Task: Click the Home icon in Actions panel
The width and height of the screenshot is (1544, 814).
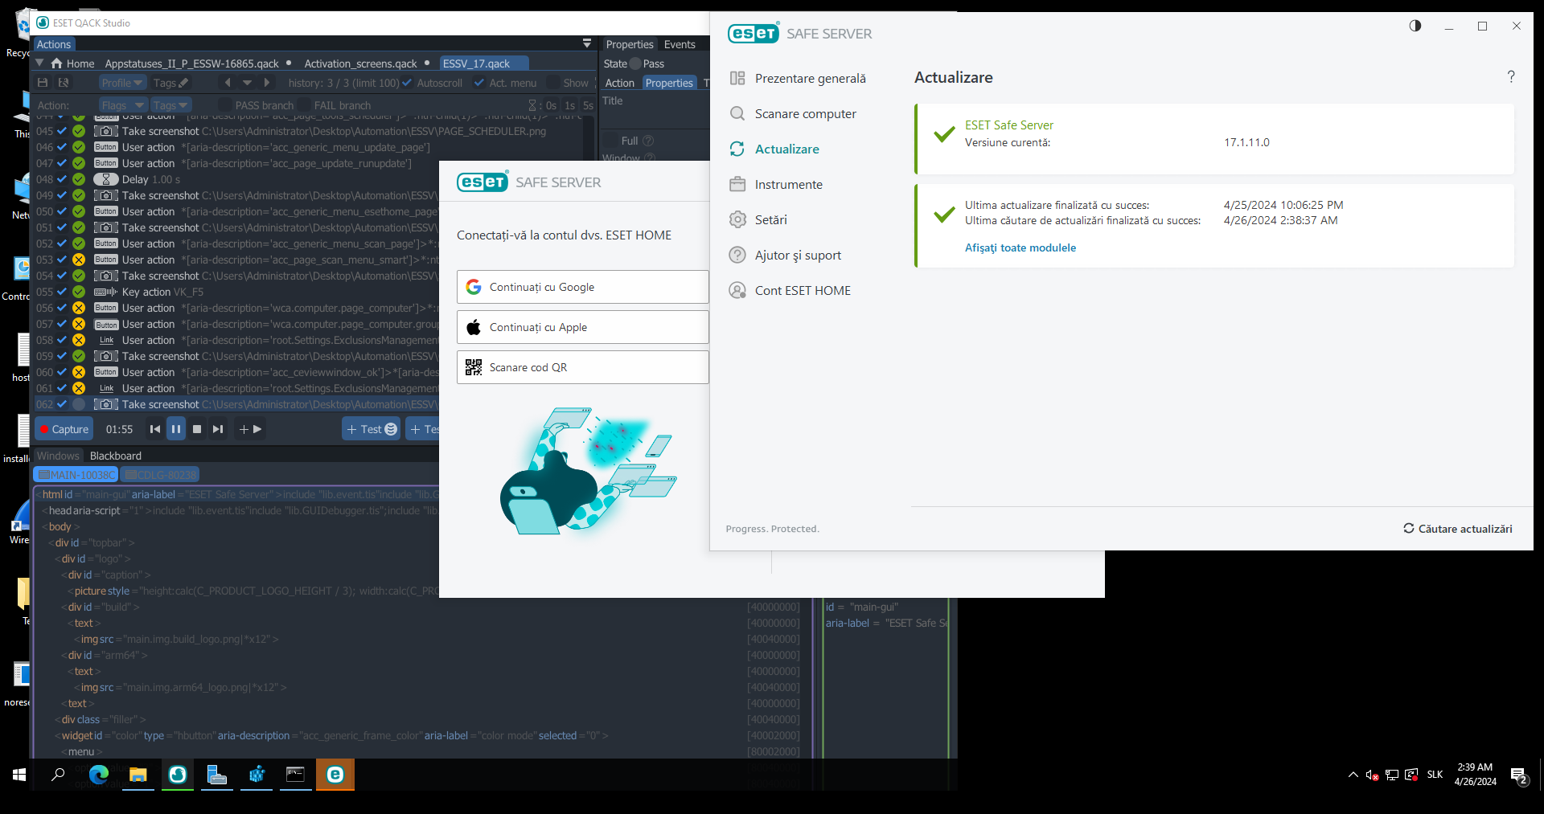Action: pos(57,63)
